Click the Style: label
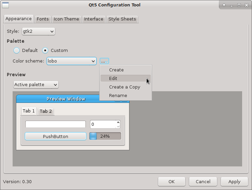252x190 pixels. coord(13,31)
